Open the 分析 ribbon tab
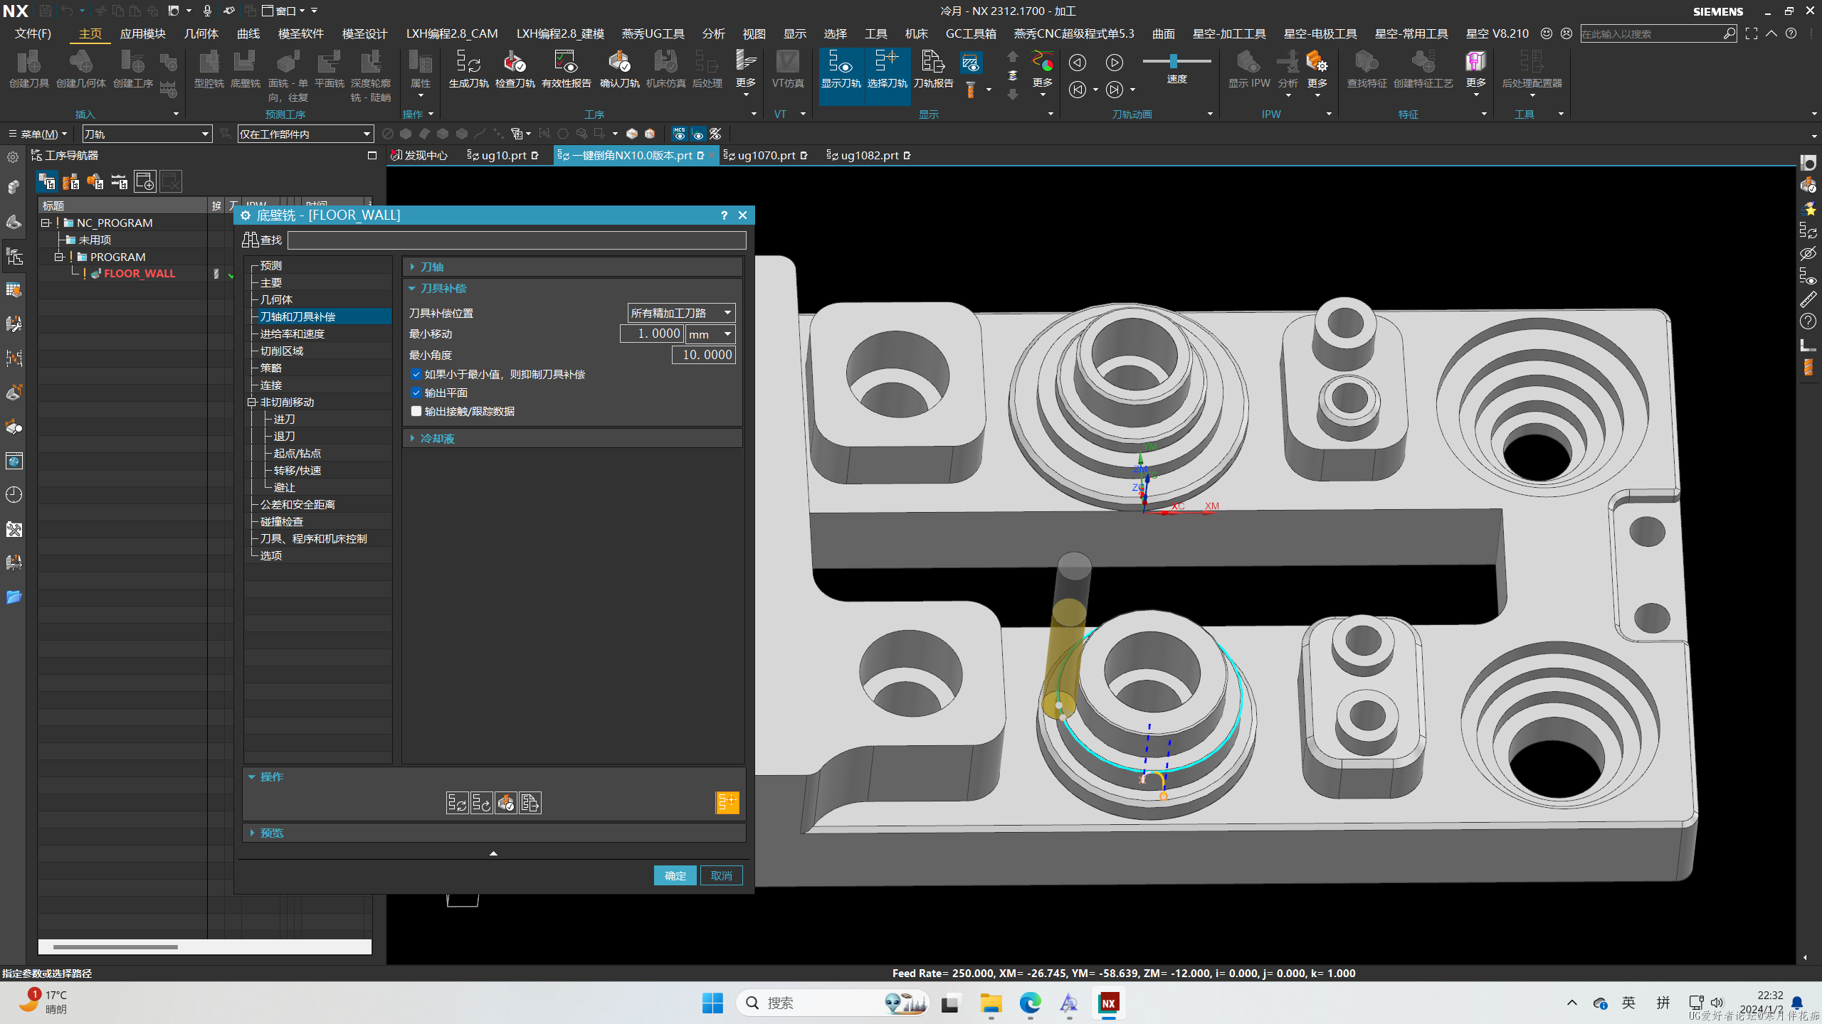The height and width of the screenshot is (1024, 1822). [x=713, y=33]
